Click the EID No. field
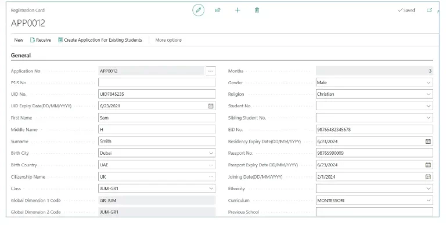This screenshot has height=225, width=446. 375,129
